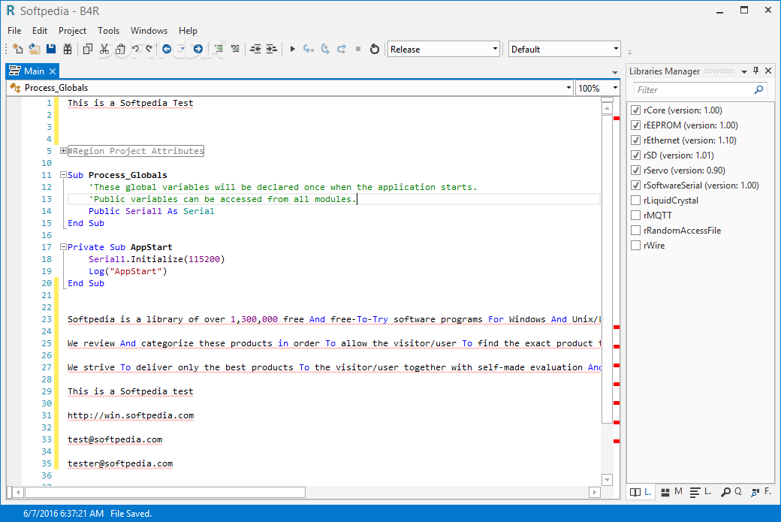Save the project with the floppy disk icon

point(51,49)
